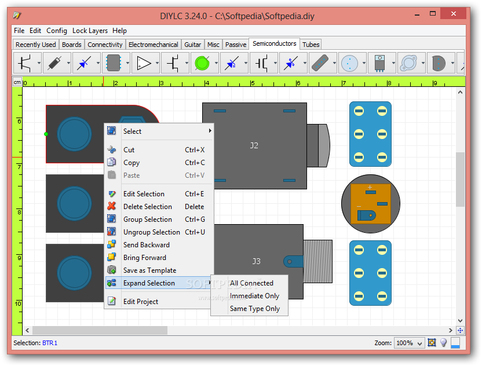Switch to the Passive tab
Image resolution: width=482 pixels, height=366 pixels.
235,45
